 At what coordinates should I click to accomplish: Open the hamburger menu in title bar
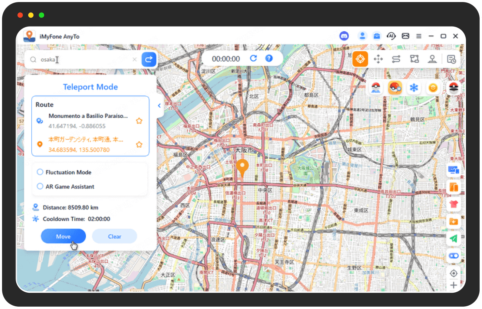(x=419, y=36)
